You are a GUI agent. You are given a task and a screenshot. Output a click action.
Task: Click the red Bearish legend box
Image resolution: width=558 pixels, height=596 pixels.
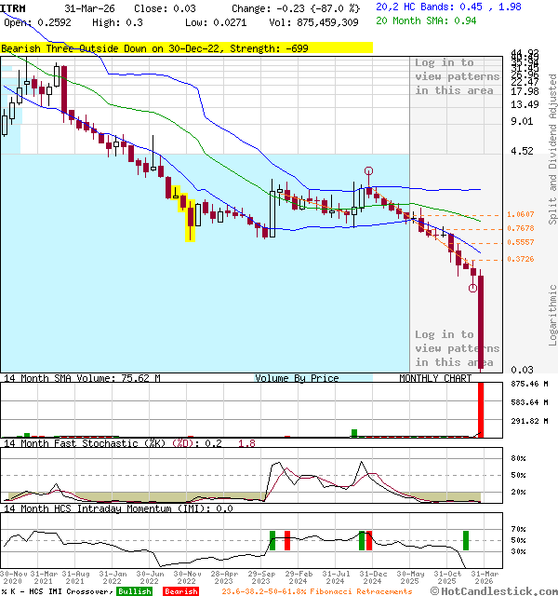pos(180,591)
